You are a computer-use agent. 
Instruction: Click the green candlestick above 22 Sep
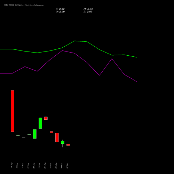35,134
